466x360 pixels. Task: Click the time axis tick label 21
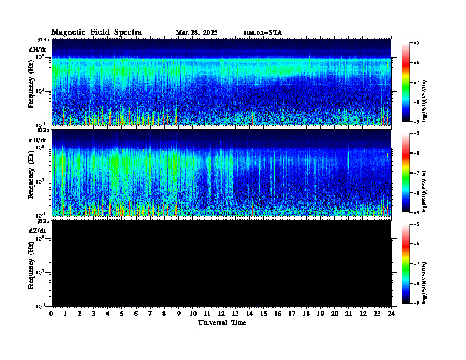(x=348, y=314)
